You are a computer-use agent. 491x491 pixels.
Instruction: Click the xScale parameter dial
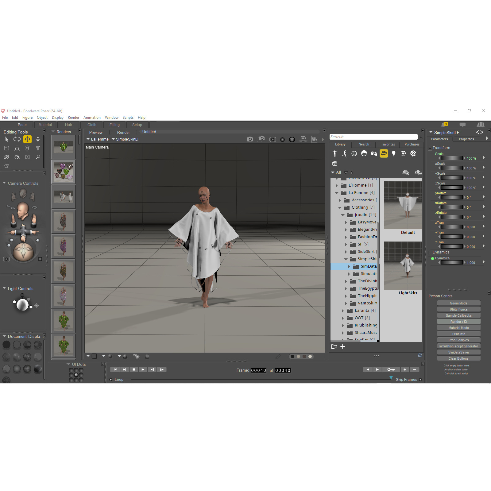pos(452,168)
